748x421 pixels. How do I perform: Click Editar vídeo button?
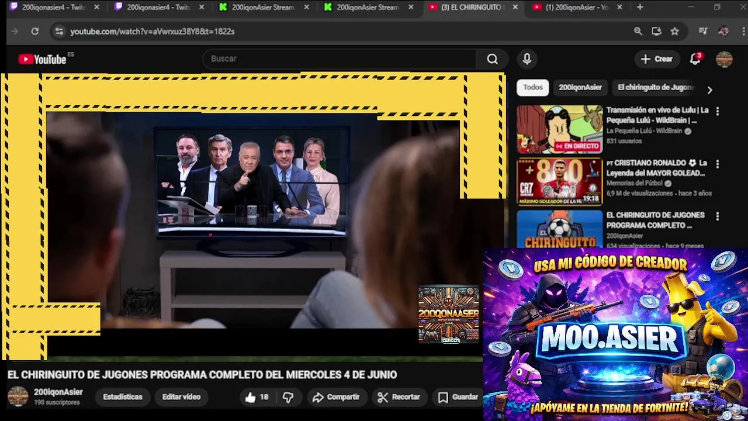pos(181,397)
